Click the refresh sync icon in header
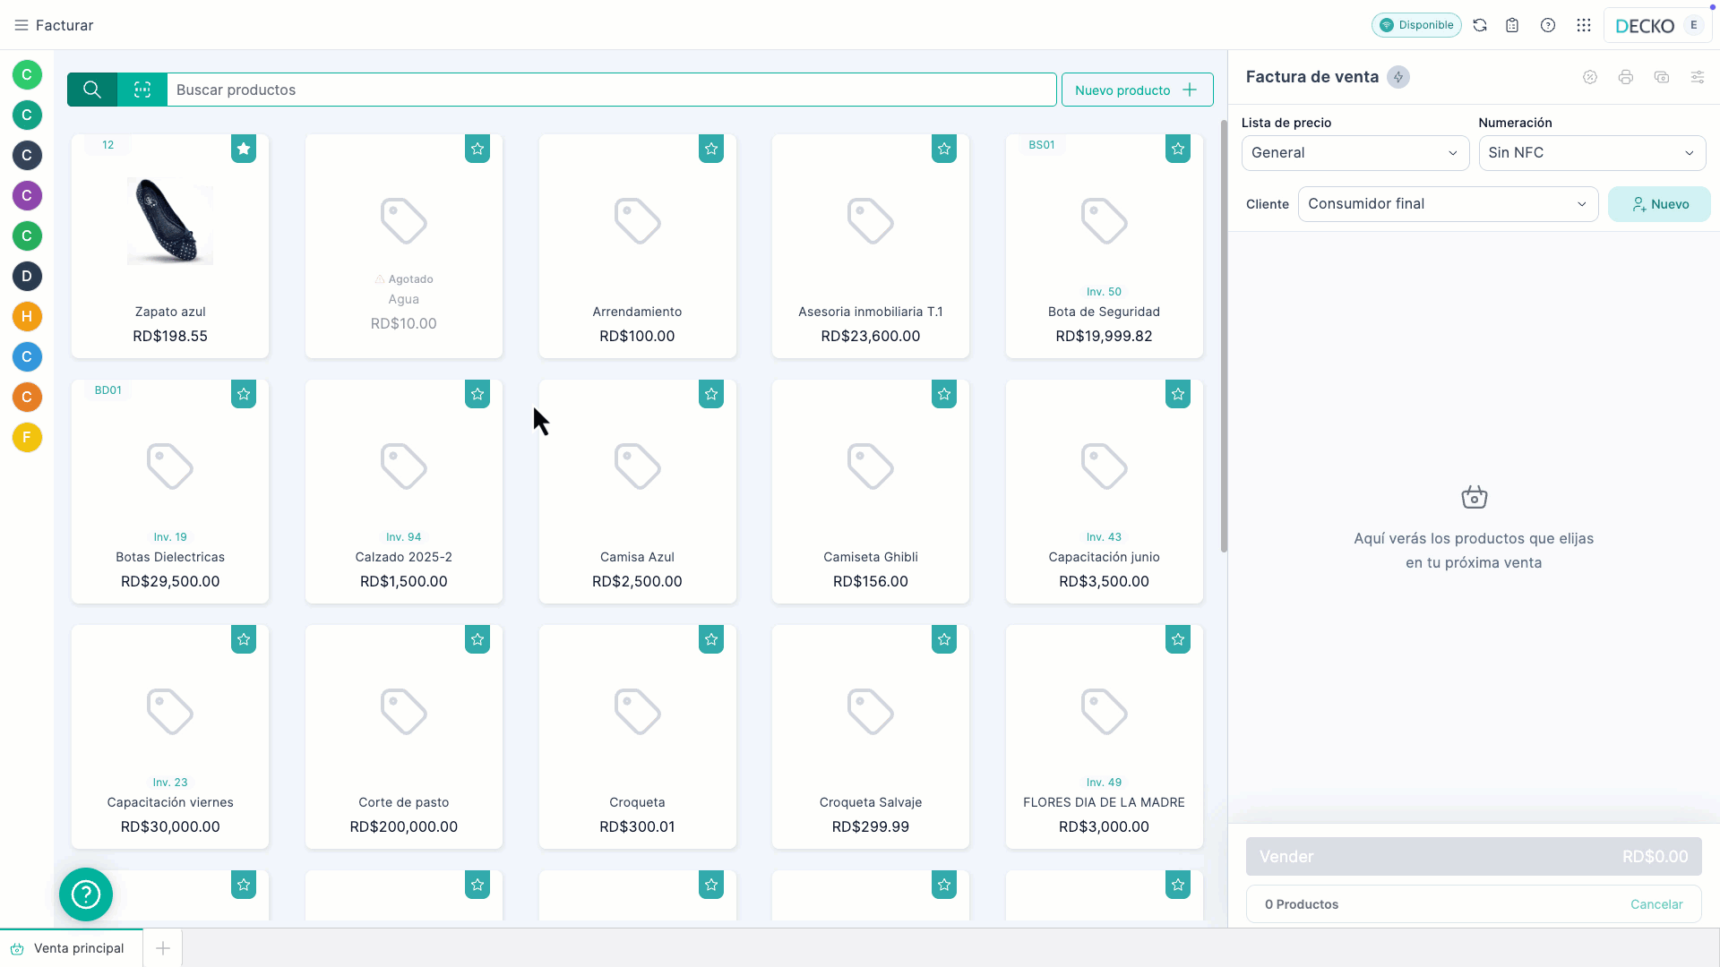This screenshot has width=1720, height=967. click(1480, 25)
